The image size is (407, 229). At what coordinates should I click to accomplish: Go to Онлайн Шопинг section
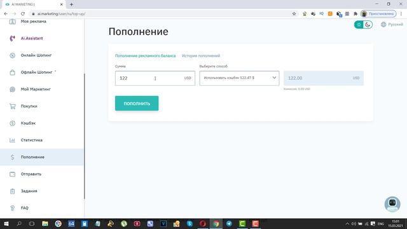tap(36, 55)
